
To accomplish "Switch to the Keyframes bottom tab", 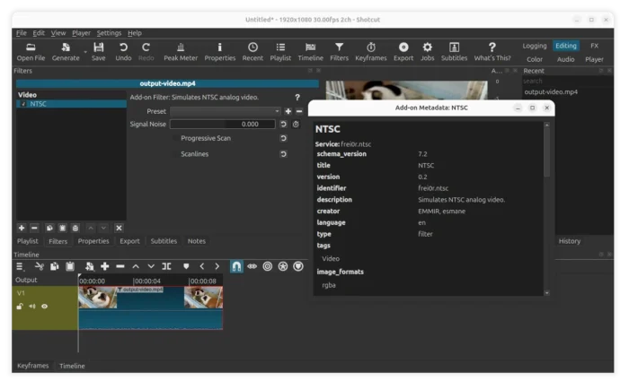I will (33, 366).
